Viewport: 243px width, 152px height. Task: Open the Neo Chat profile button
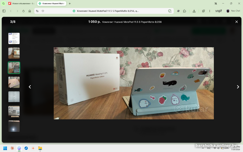point(233,11)
